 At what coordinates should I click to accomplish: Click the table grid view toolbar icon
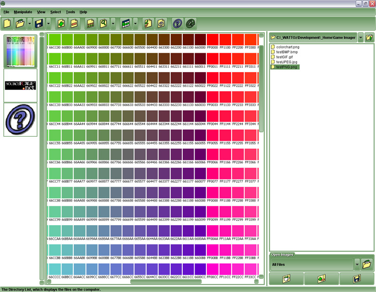(x=125, y=23)
